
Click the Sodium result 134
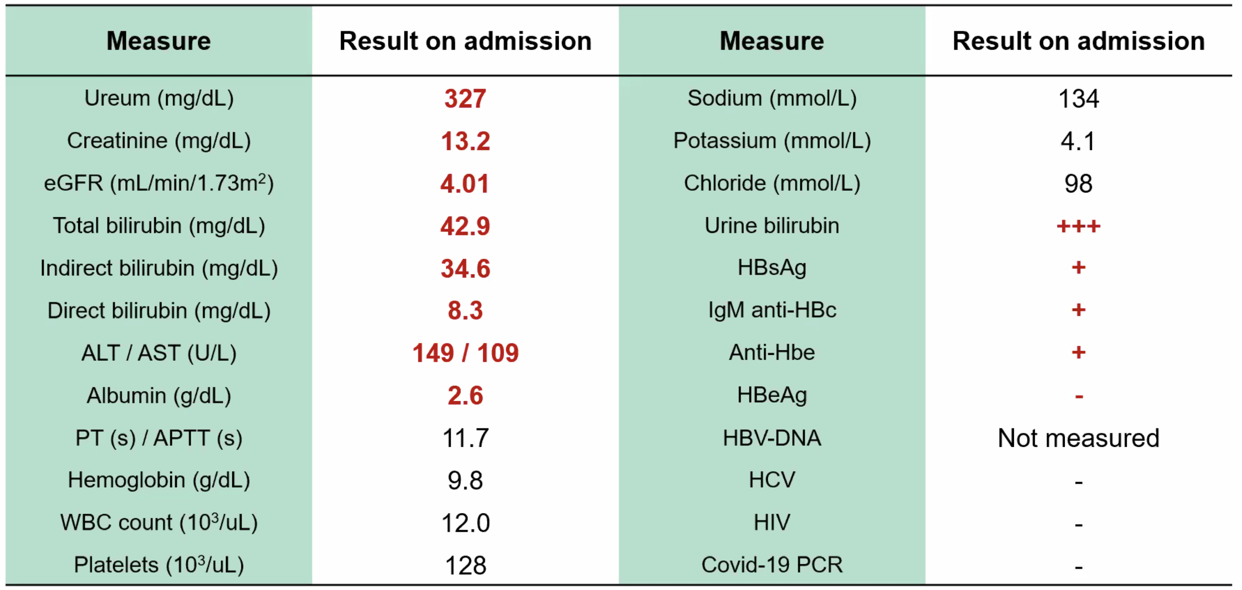point(1078,99)
